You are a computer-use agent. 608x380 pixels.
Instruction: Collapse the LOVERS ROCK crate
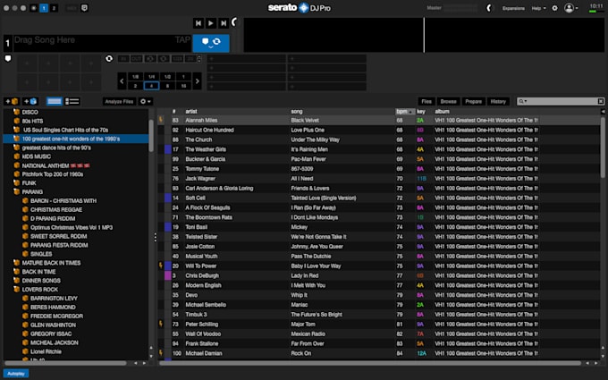(x=16, y=290)
